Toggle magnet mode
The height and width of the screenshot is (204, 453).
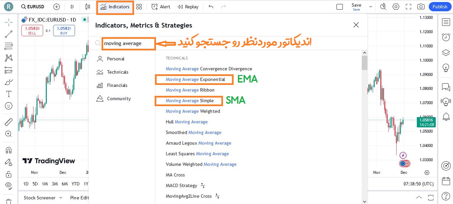(x=9, y=150)
